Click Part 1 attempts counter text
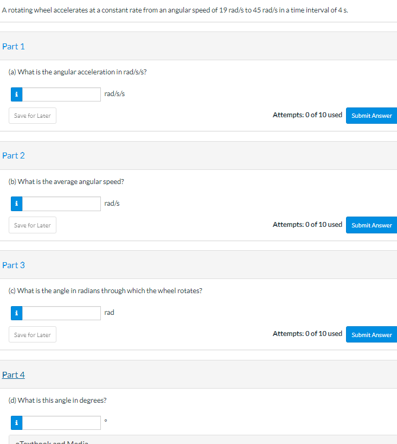 pos(308,115)
